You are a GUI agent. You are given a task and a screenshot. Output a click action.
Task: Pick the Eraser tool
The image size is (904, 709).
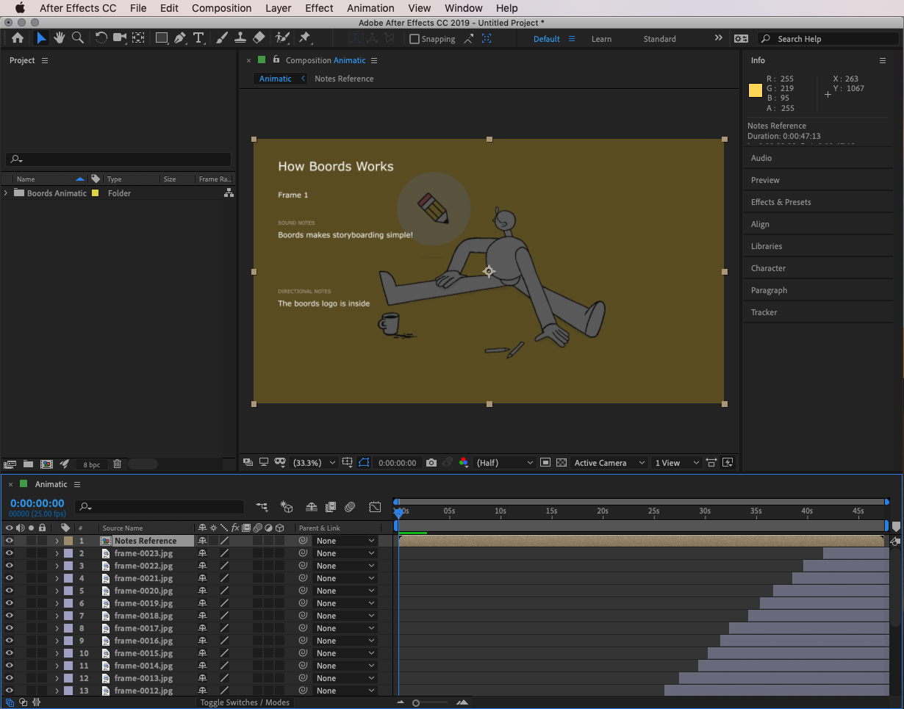coord(258,38)
